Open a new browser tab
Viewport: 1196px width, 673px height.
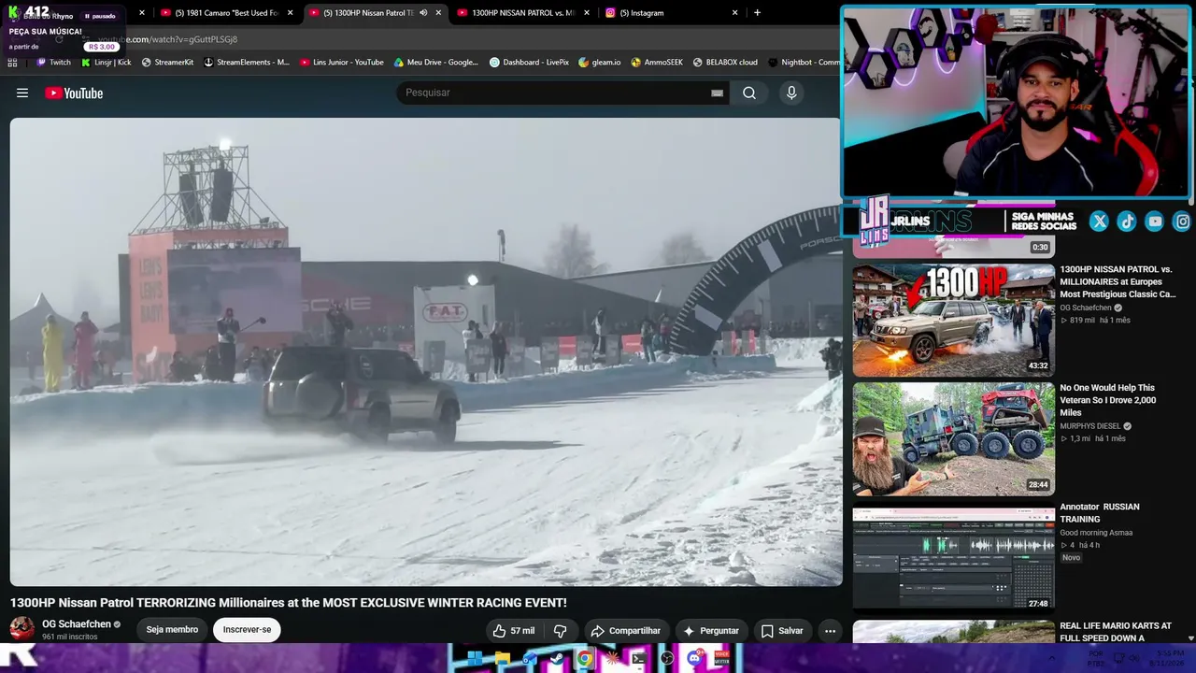tap(757, 13)
